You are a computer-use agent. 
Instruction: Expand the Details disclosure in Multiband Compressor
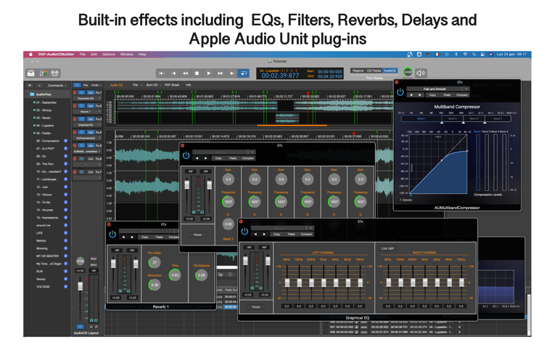[x=406, y=200]
